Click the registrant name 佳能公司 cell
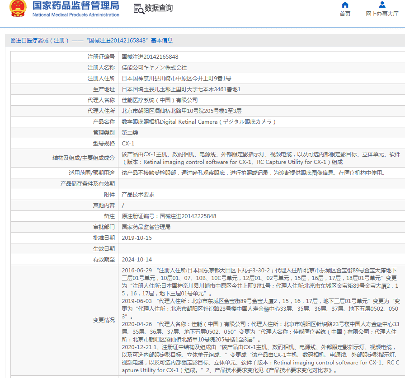405x378 pixels. 154,68
